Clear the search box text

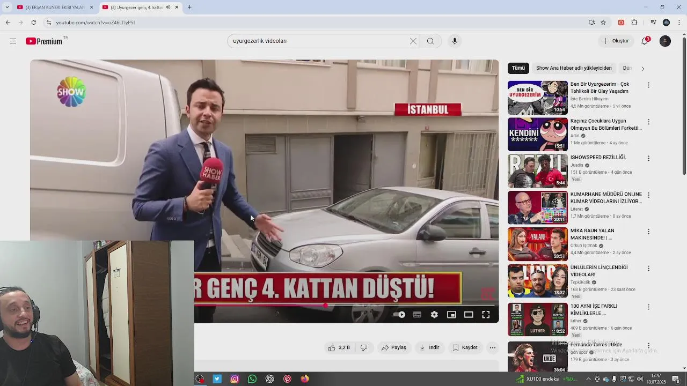coord(413,41)
